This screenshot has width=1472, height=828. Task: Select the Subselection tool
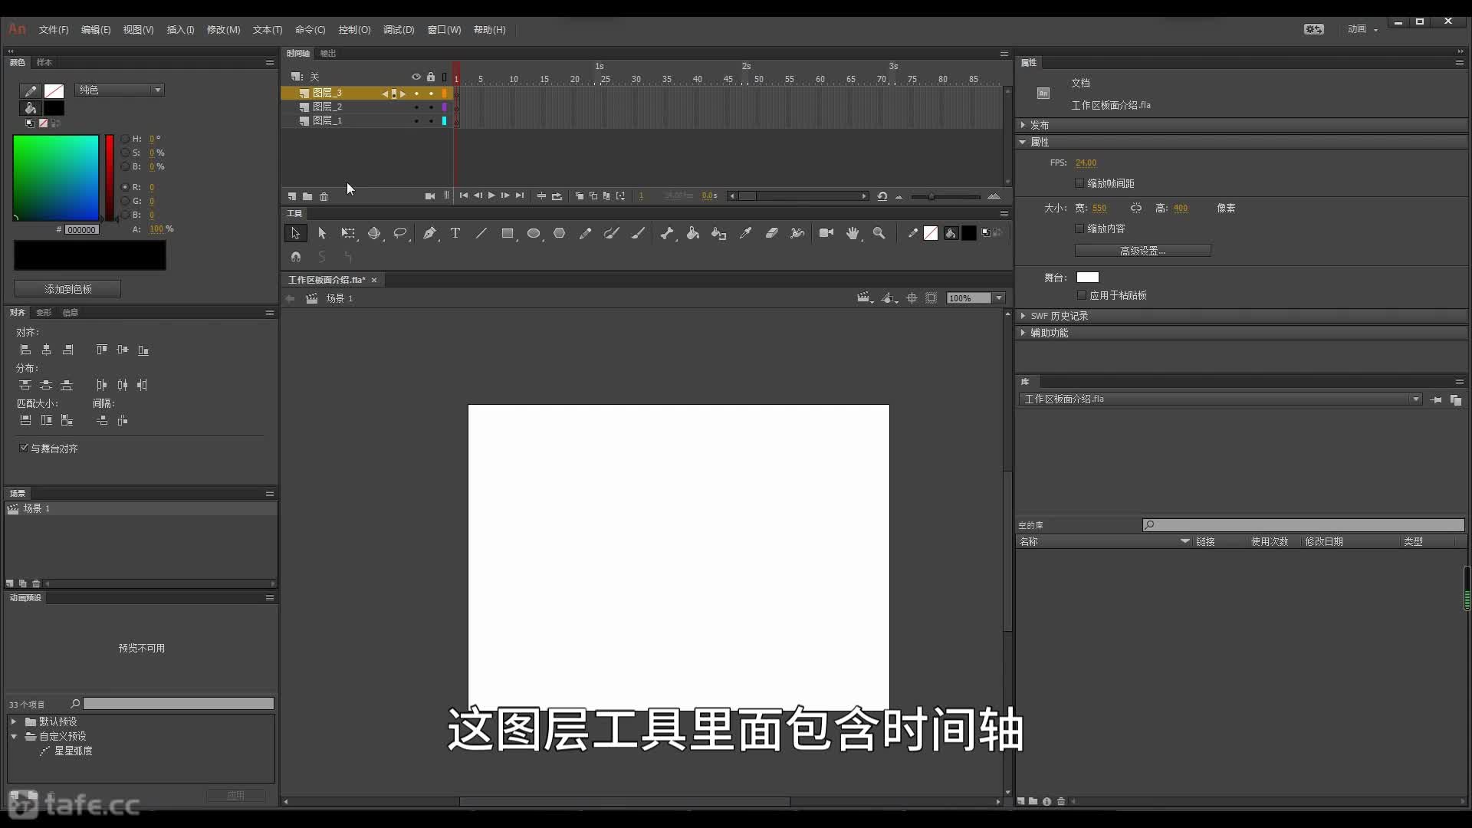pyautogui.click(x=322, y=233)
